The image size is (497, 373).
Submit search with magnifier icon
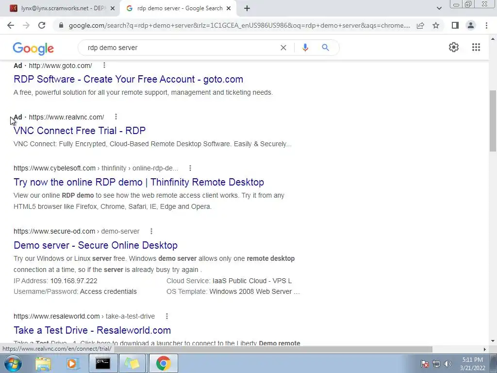pyautogui.click(x=325, y=48)
